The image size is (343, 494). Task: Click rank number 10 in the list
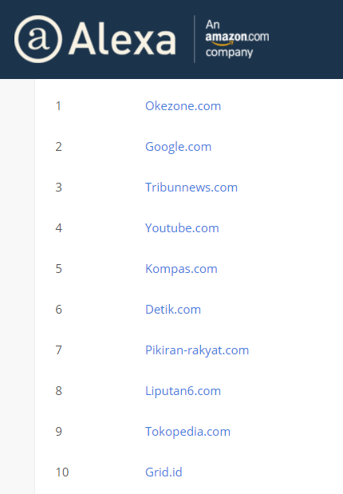coord(62,472)
